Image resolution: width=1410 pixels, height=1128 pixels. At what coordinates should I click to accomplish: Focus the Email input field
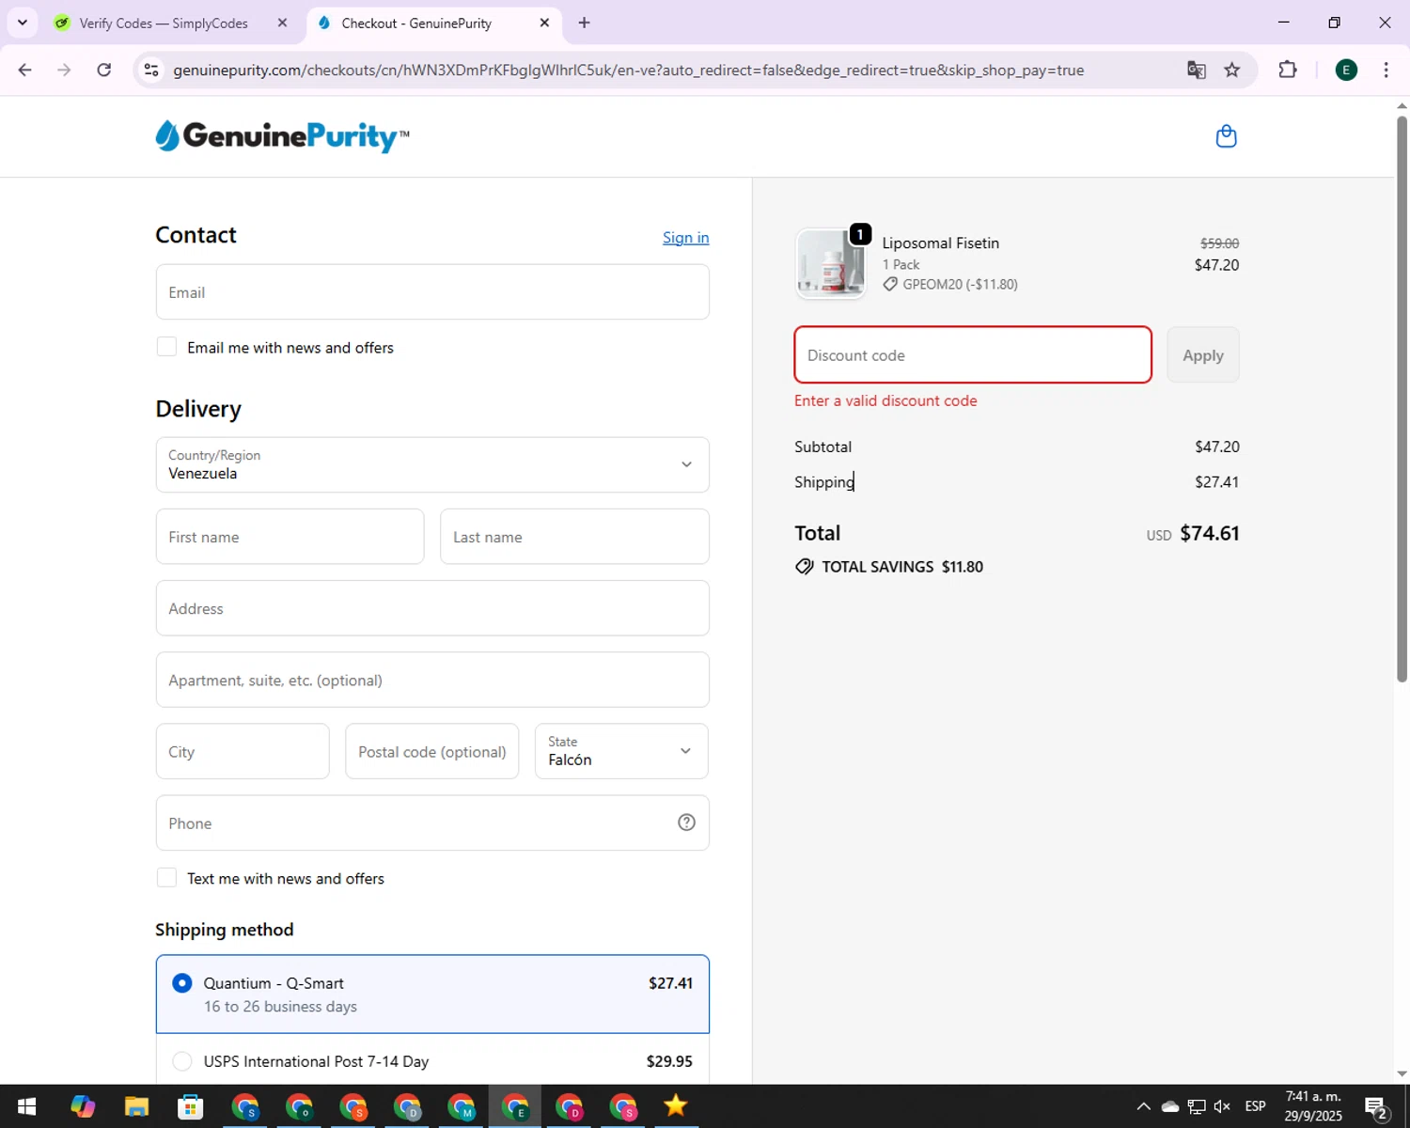(x=432, y=292)
